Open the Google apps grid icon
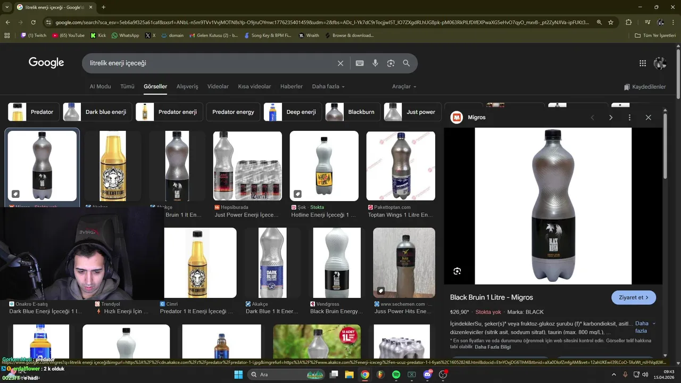Viewport: 681px width, 383px height. tap(643, 63)
